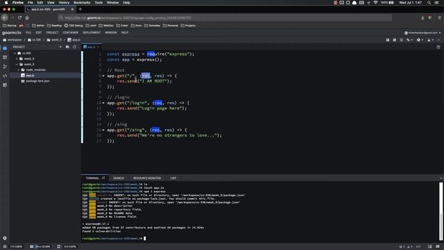Open the account email dropdown

click(422, 33)
